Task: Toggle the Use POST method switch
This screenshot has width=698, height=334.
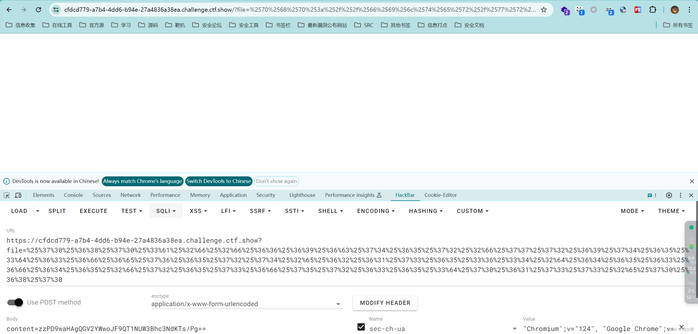Action: [15, 302]
